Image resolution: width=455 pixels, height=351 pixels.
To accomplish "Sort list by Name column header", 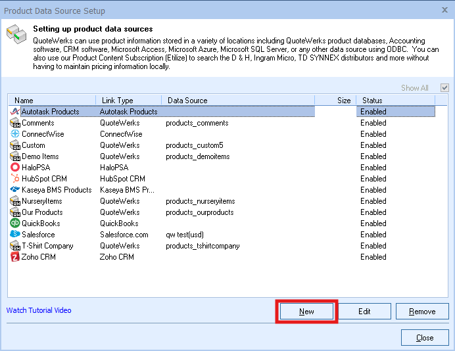I will [53, 101].
